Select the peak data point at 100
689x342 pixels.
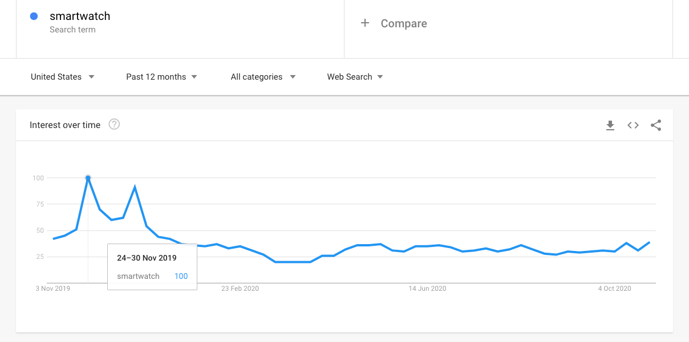88,178
